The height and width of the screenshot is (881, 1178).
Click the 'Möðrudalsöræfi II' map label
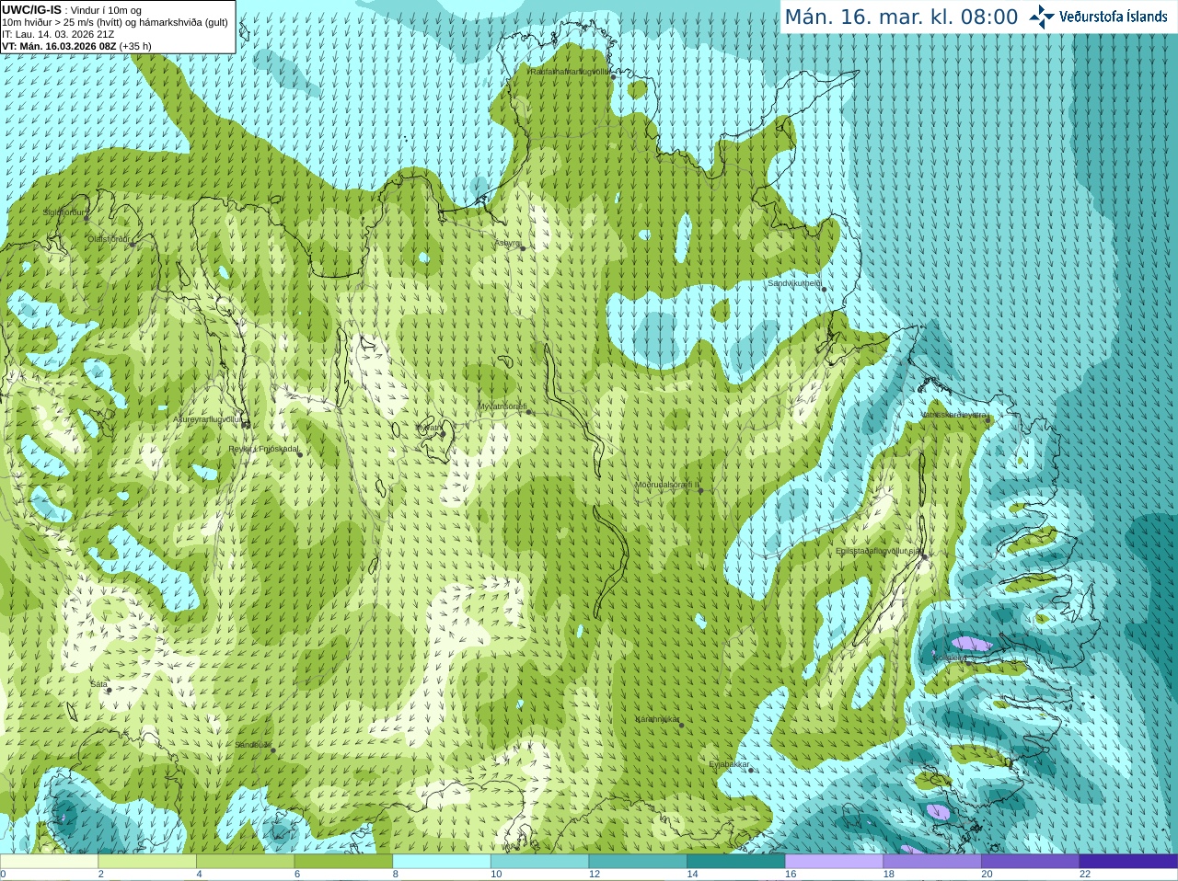pyautogui.click(x=667, y=486)
